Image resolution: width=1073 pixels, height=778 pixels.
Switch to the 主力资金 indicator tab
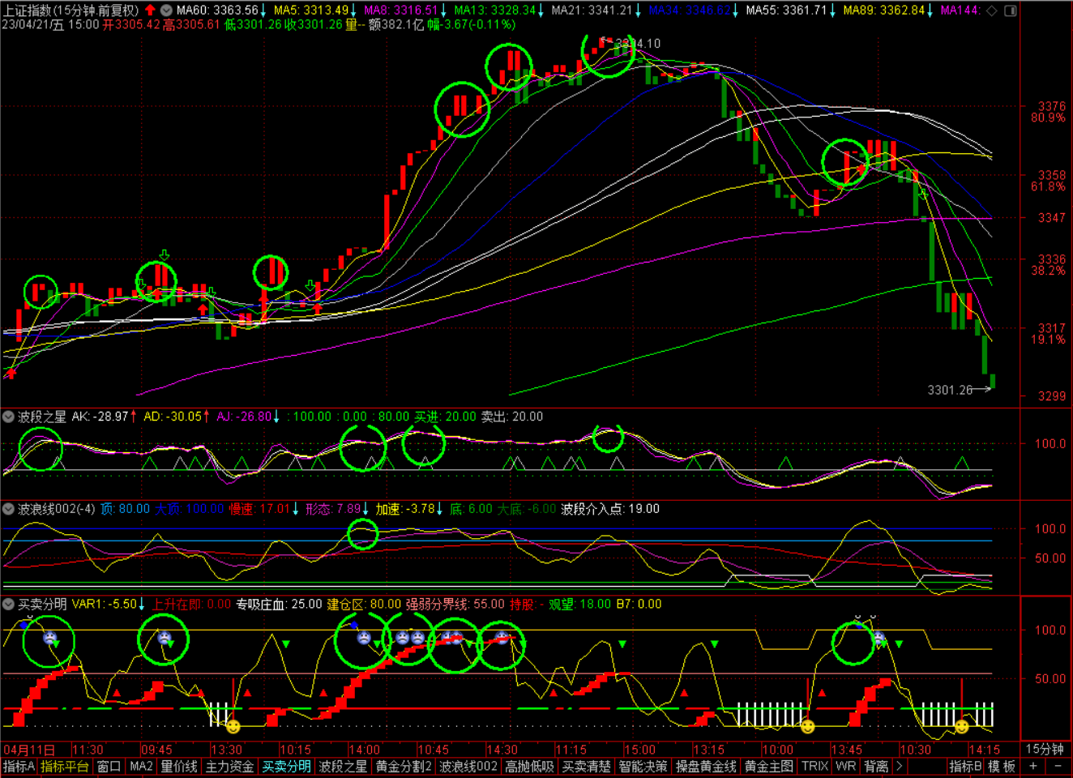[229, 766]
